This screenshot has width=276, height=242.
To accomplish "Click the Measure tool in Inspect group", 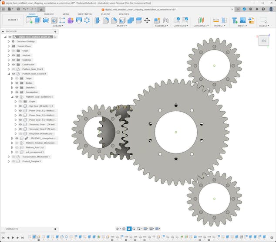I will click(x=216, y=20).
